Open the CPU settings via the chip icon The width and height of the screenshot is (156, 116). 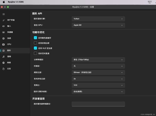click(3, 44)
